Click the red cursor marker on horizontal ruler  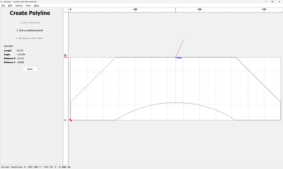pos(176,9)
